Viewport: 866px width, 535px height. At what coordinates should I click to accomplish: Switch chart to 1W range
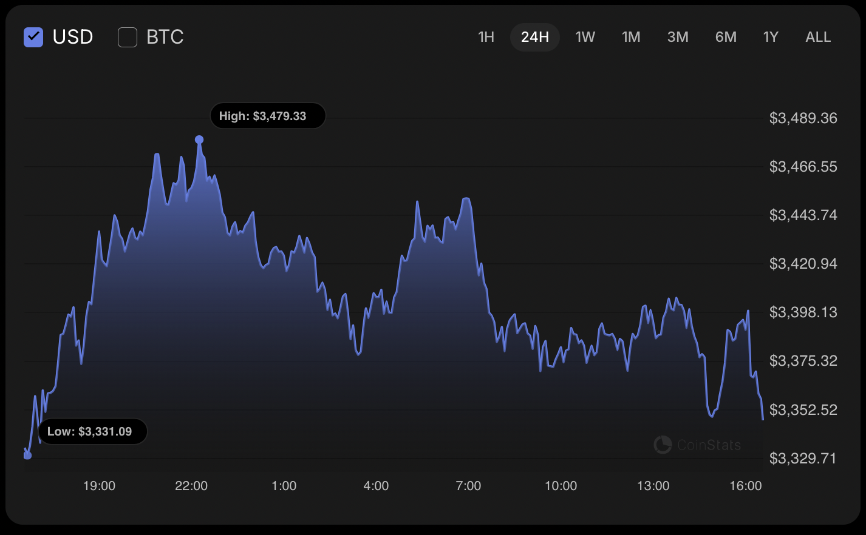pos(585,37)
